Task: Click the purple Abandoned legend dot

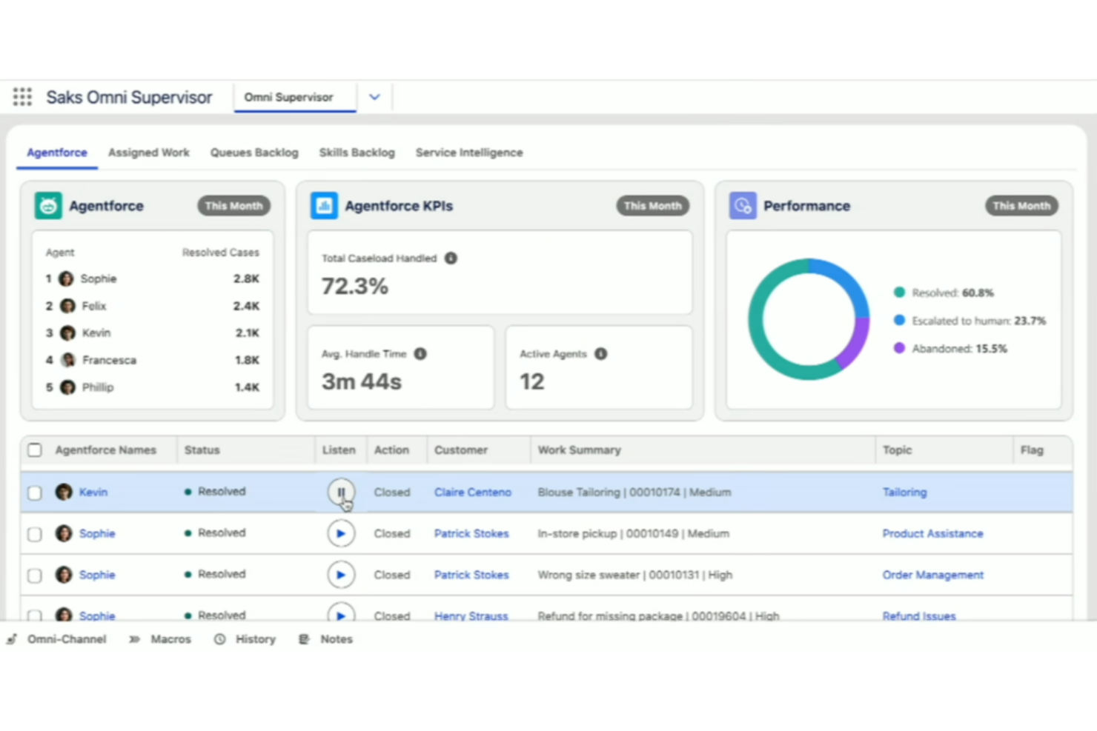Action: 899,348
